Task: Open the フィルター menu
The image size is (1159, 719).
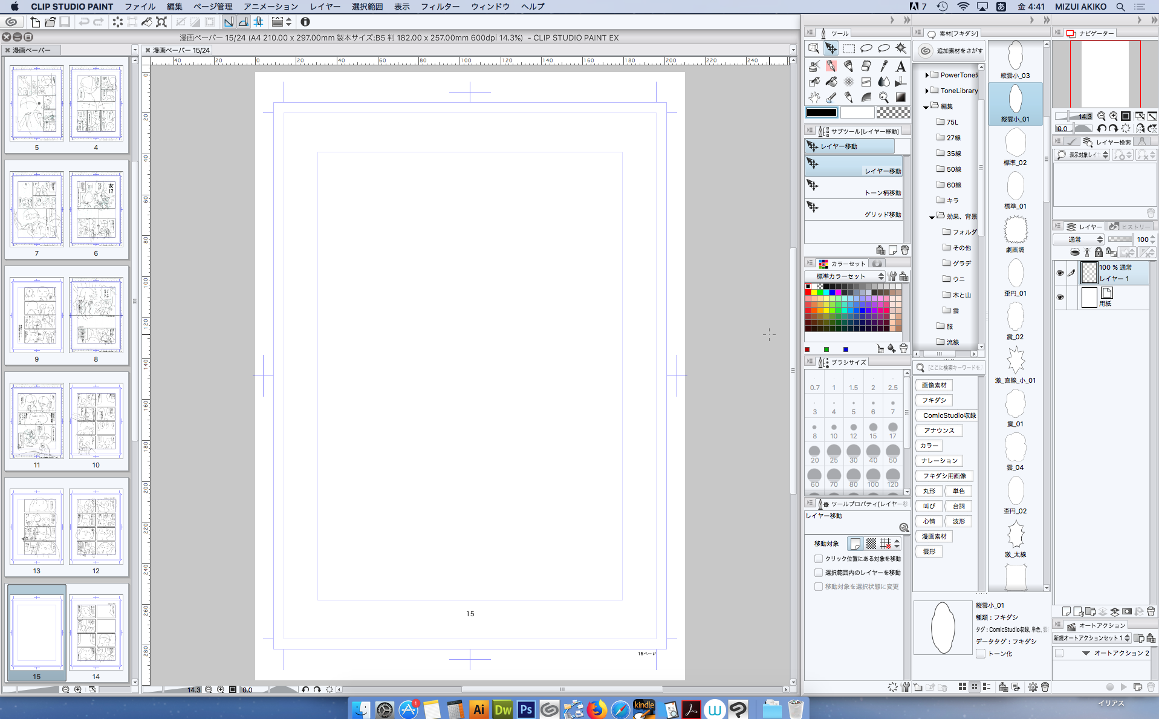Action: pyautogui.click(x=440, y=7)
